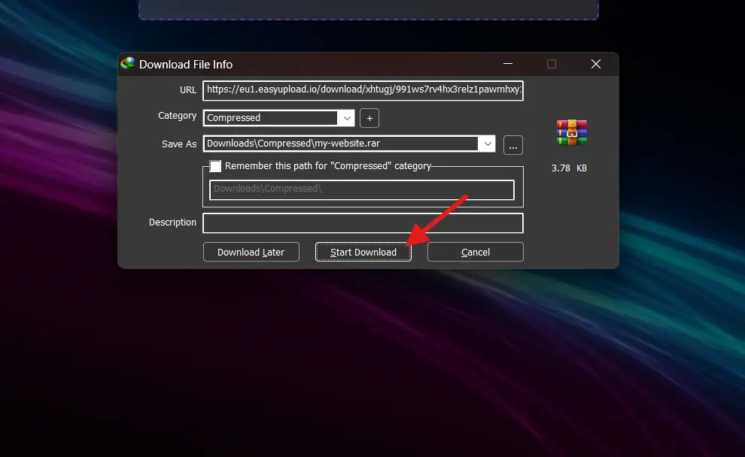Click the disabled Downloads\Compressed\ path field

pyautogui.click(x=361, y=190)
